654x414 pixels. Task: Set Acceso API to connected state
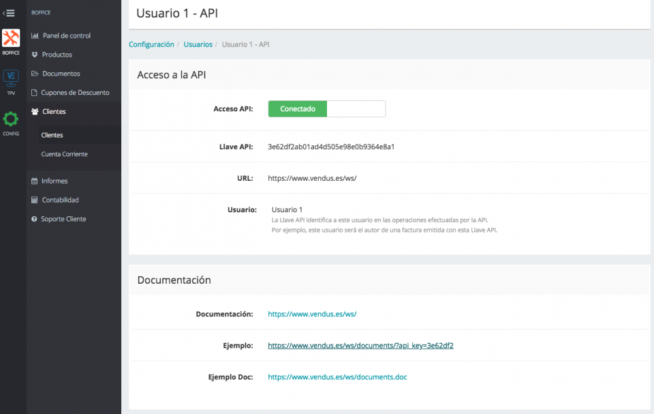[297, 108]
